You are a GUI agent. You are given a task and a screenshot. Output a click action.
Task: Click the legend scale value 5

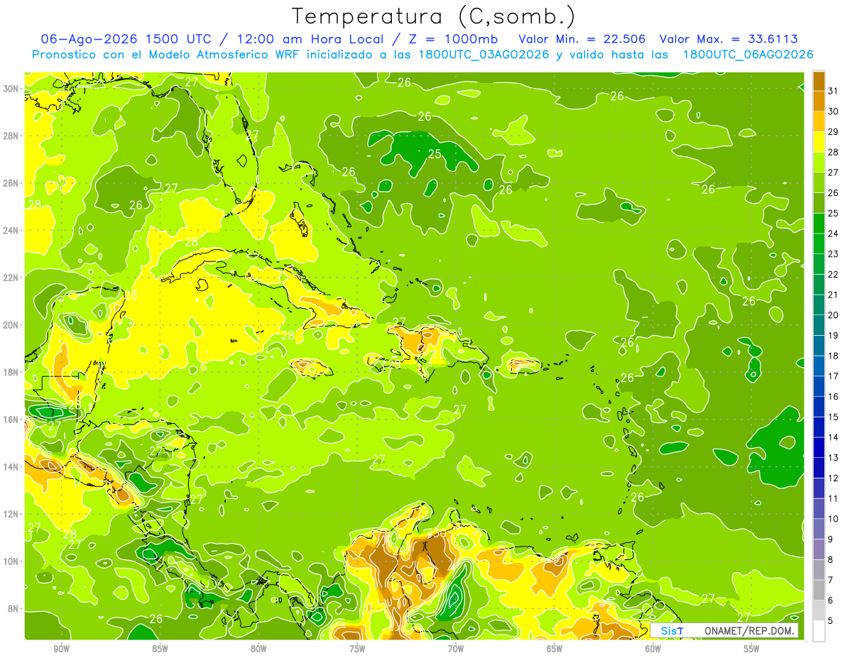pos(831,621)
